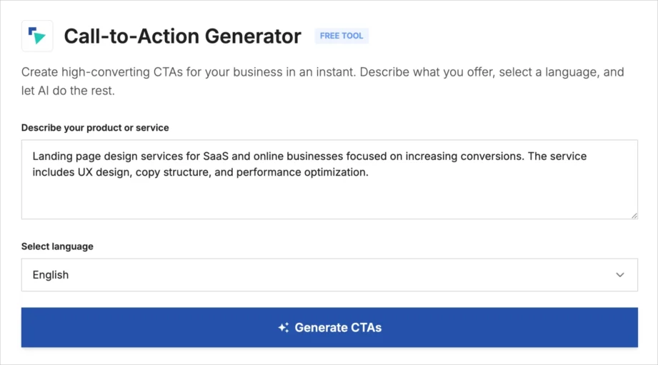Click the FREE TOOL badge
Image resolution: width=658 pixels, height=365 pixels.
click(342, 36)
